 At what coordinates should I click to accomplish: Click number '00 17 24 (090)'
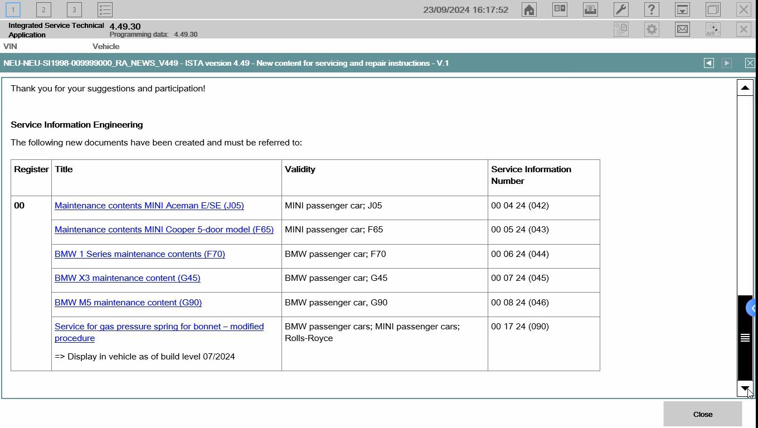(x=520, y=327)
